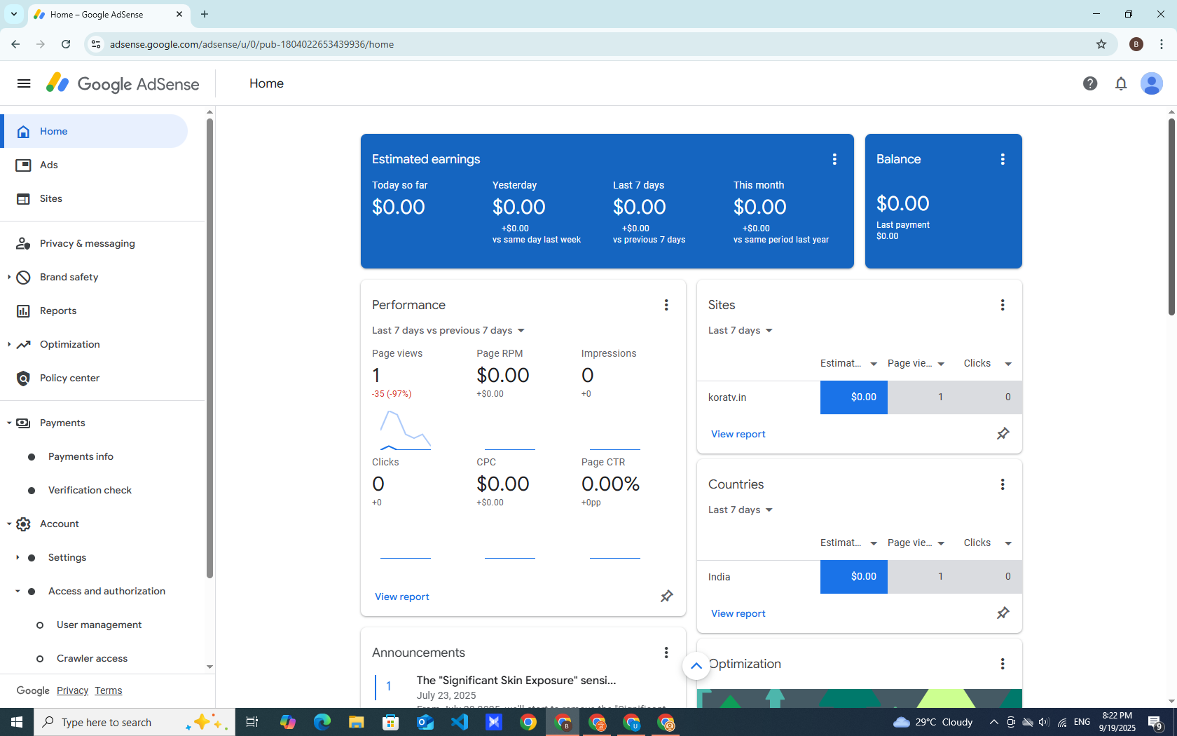
Task: Go to Reports in the sidebar
Action: (58, 311)
